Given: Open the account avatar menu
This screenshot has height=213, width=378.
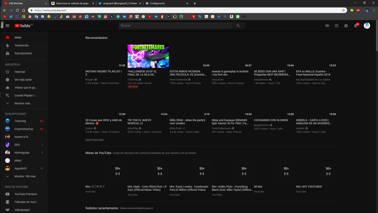Looking at the screenshot, I should pos(367,26).
